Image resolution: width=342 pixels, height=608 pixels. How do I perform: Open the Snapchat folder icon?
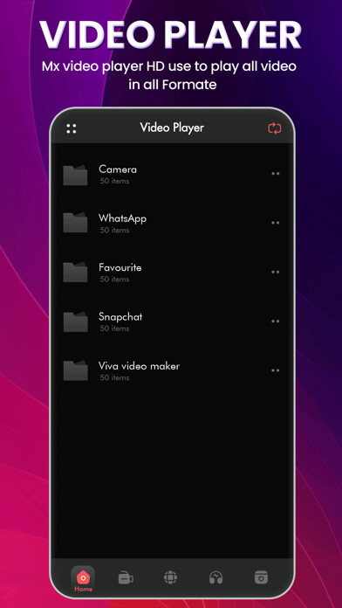[x=75, y=321]
